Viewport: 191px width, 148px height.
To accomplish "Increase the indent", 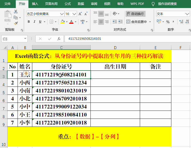I will pos(120,22).
